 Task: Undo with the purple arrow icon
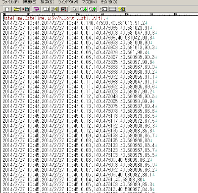(37, 9)
